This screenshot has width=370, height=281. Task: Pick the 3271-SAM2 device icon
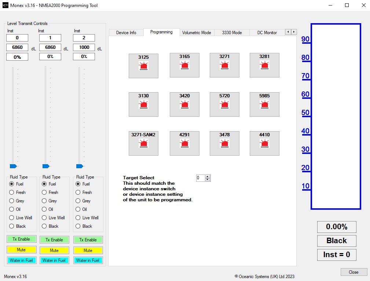[x=143, y=144]
